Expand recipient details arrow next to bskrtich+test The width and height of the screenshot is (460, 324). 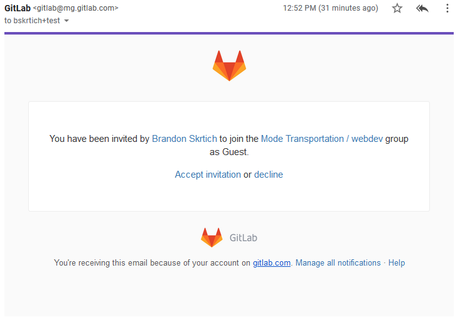[67, 21]
